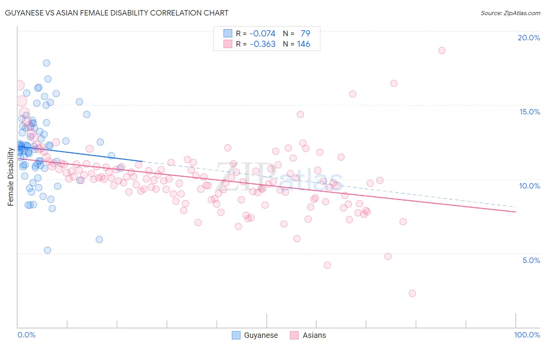Click the pink swatch beside R = -0.363
Viewport: 545px width, 346px height.
228,44
